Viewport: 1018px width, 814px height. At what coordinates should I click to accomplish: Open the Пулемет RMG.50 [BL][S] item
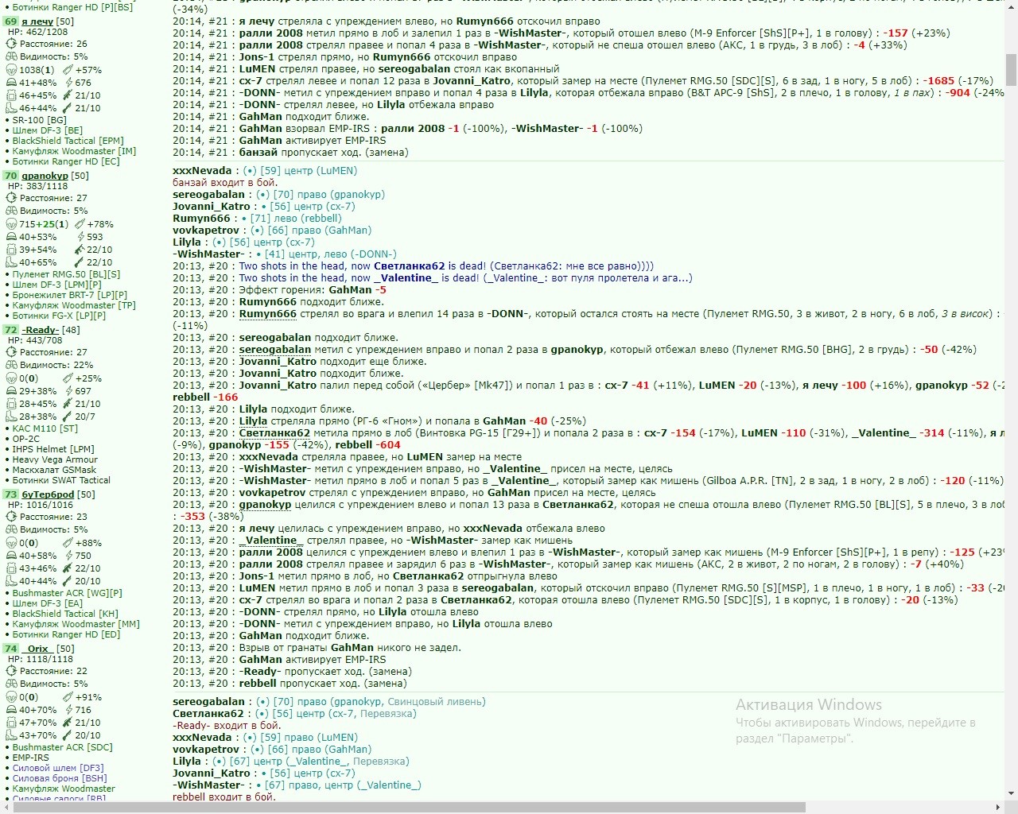point(66,274)
